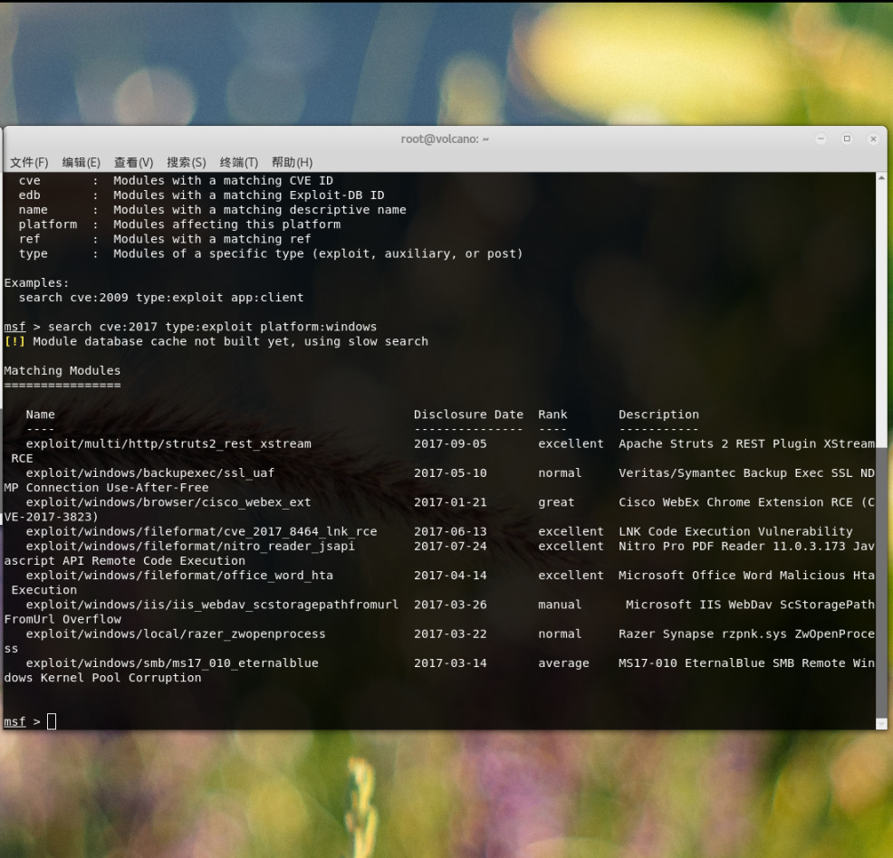Open the 搜索(S) menu
This screenshot has height=858, width=893.
tap(187, 163)
